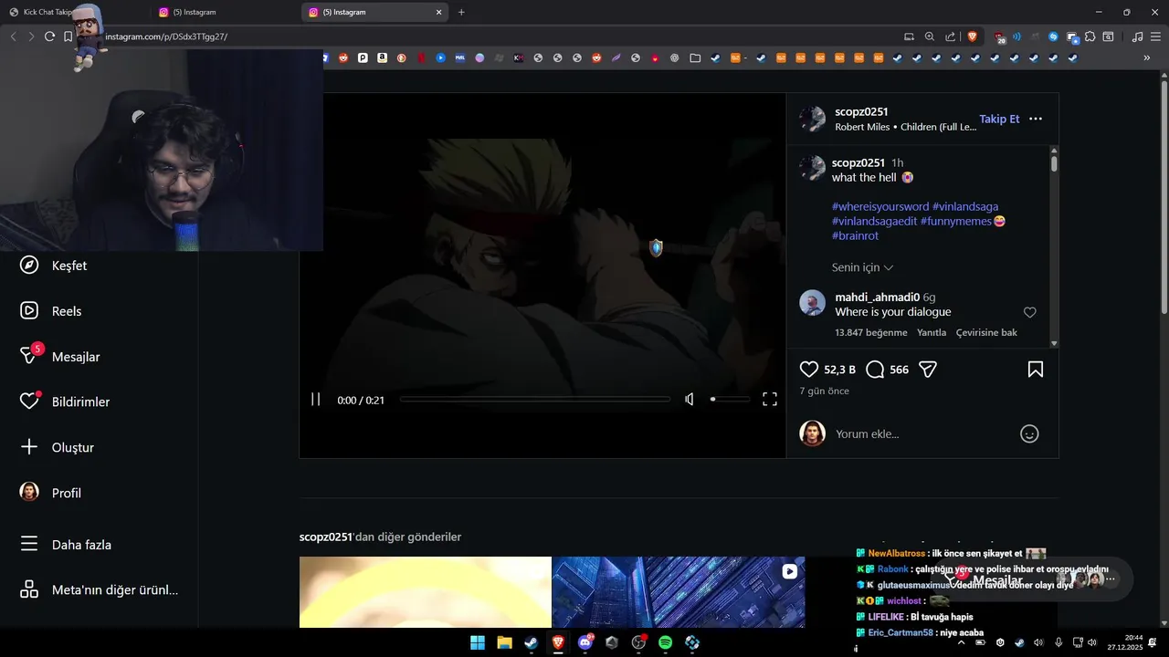Expand hidden bookmarks with double chevron
The image size is (1169, 657).
click(1147, 57)
